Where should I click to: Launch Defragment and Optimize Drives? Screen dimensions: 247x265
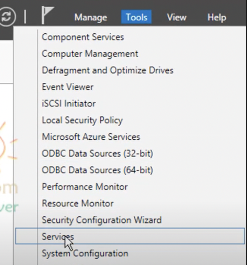click(107, 70)
